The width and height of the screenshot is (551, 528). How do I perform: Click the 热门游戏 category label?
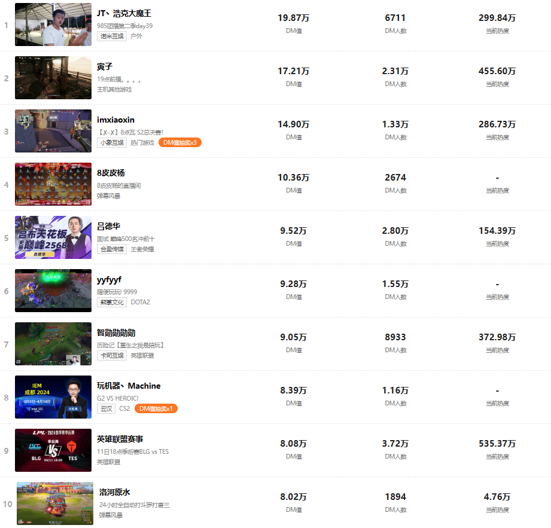(142, 142)
